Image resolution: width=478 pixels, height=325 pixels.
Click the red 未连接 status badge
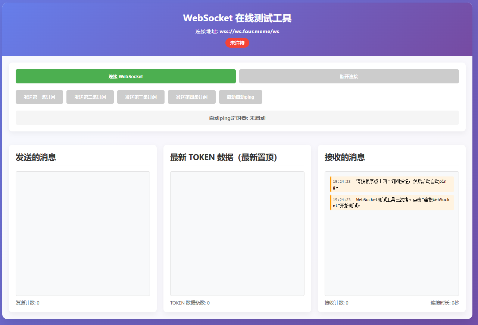click(x=237, y=43)
